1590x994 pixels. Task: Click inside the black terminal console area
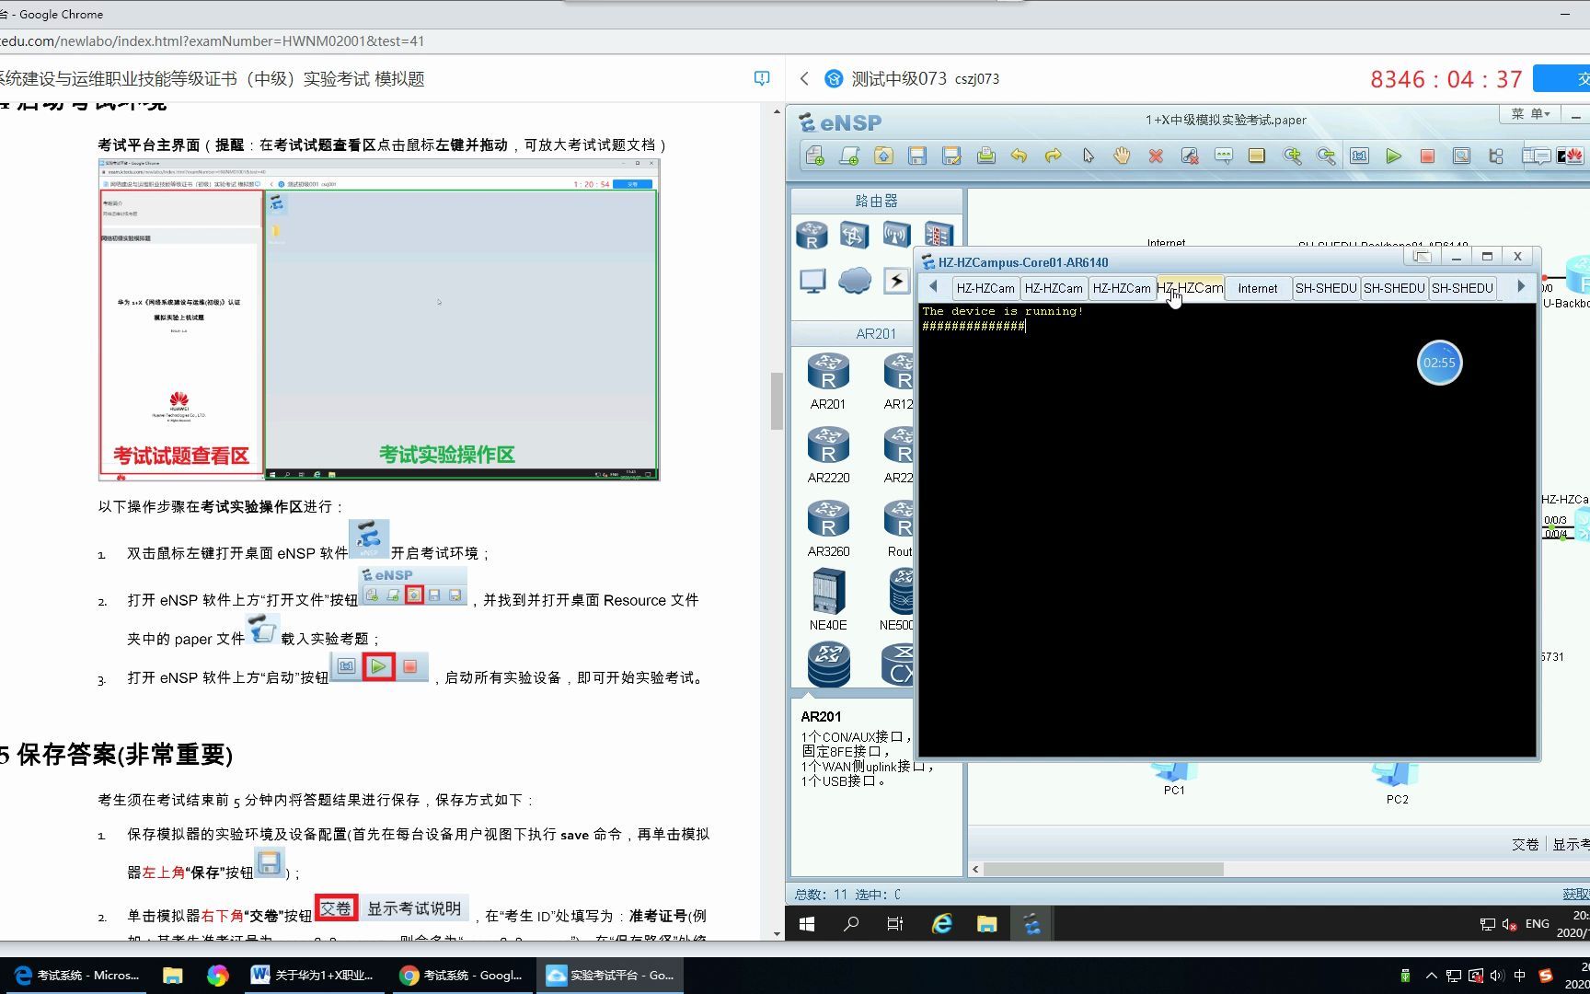(1227, 530)
